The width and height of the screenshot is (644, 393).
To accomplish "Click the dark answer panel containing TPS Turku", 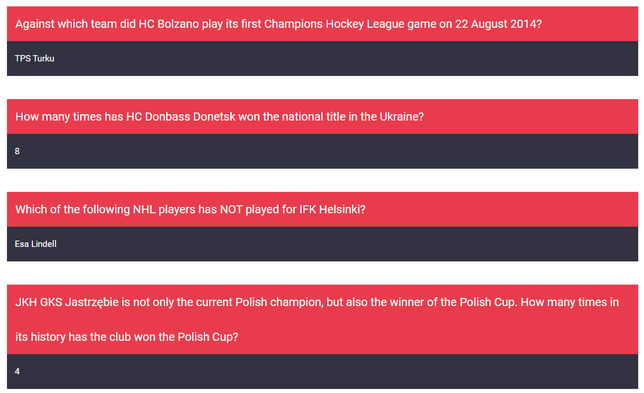I will point(322,59).
